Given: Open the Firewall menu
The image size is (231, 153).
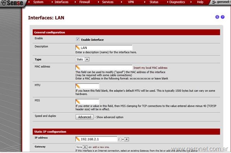Looking at the screenshot, I should click(x=84, y=2).
